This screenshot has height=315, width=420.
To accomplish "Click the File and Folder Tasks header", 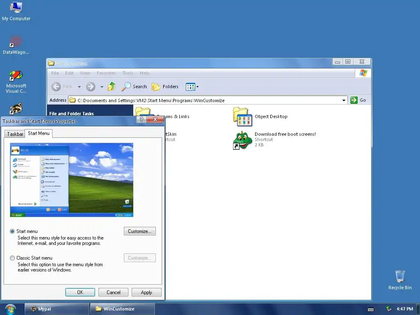I will click(x=71, y=114).
